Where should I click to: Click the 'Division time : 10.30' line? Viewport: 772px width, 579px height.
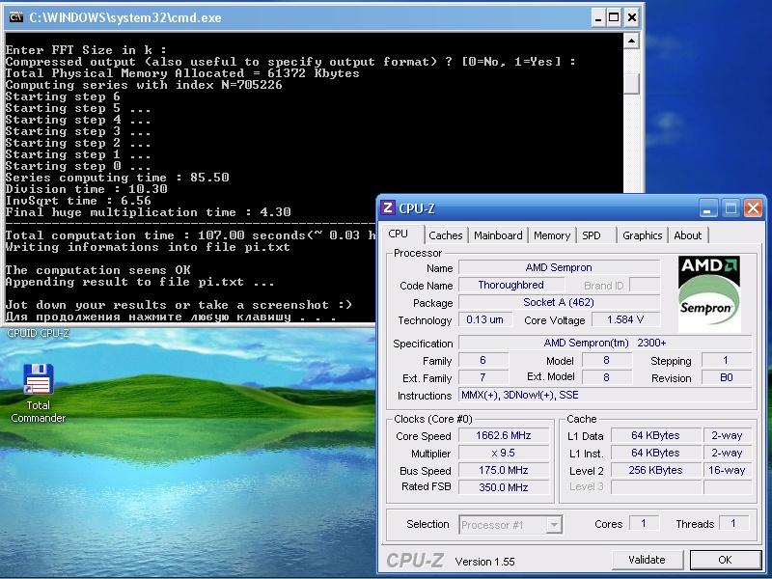87,189
